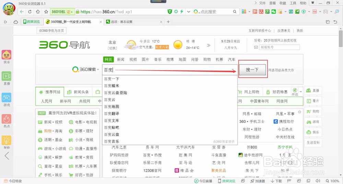This screenshot has height=184, width=343.
Task: Expand the extension grid dropdown arrow
Action: [x=249, y=12]
